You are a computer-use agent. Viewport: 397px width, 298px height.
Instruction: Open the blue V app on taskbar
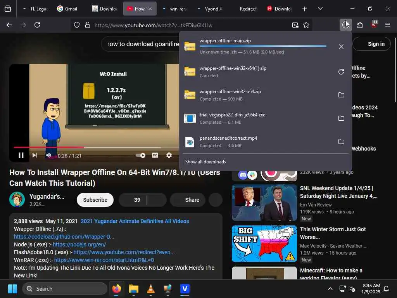coord(185,289)
